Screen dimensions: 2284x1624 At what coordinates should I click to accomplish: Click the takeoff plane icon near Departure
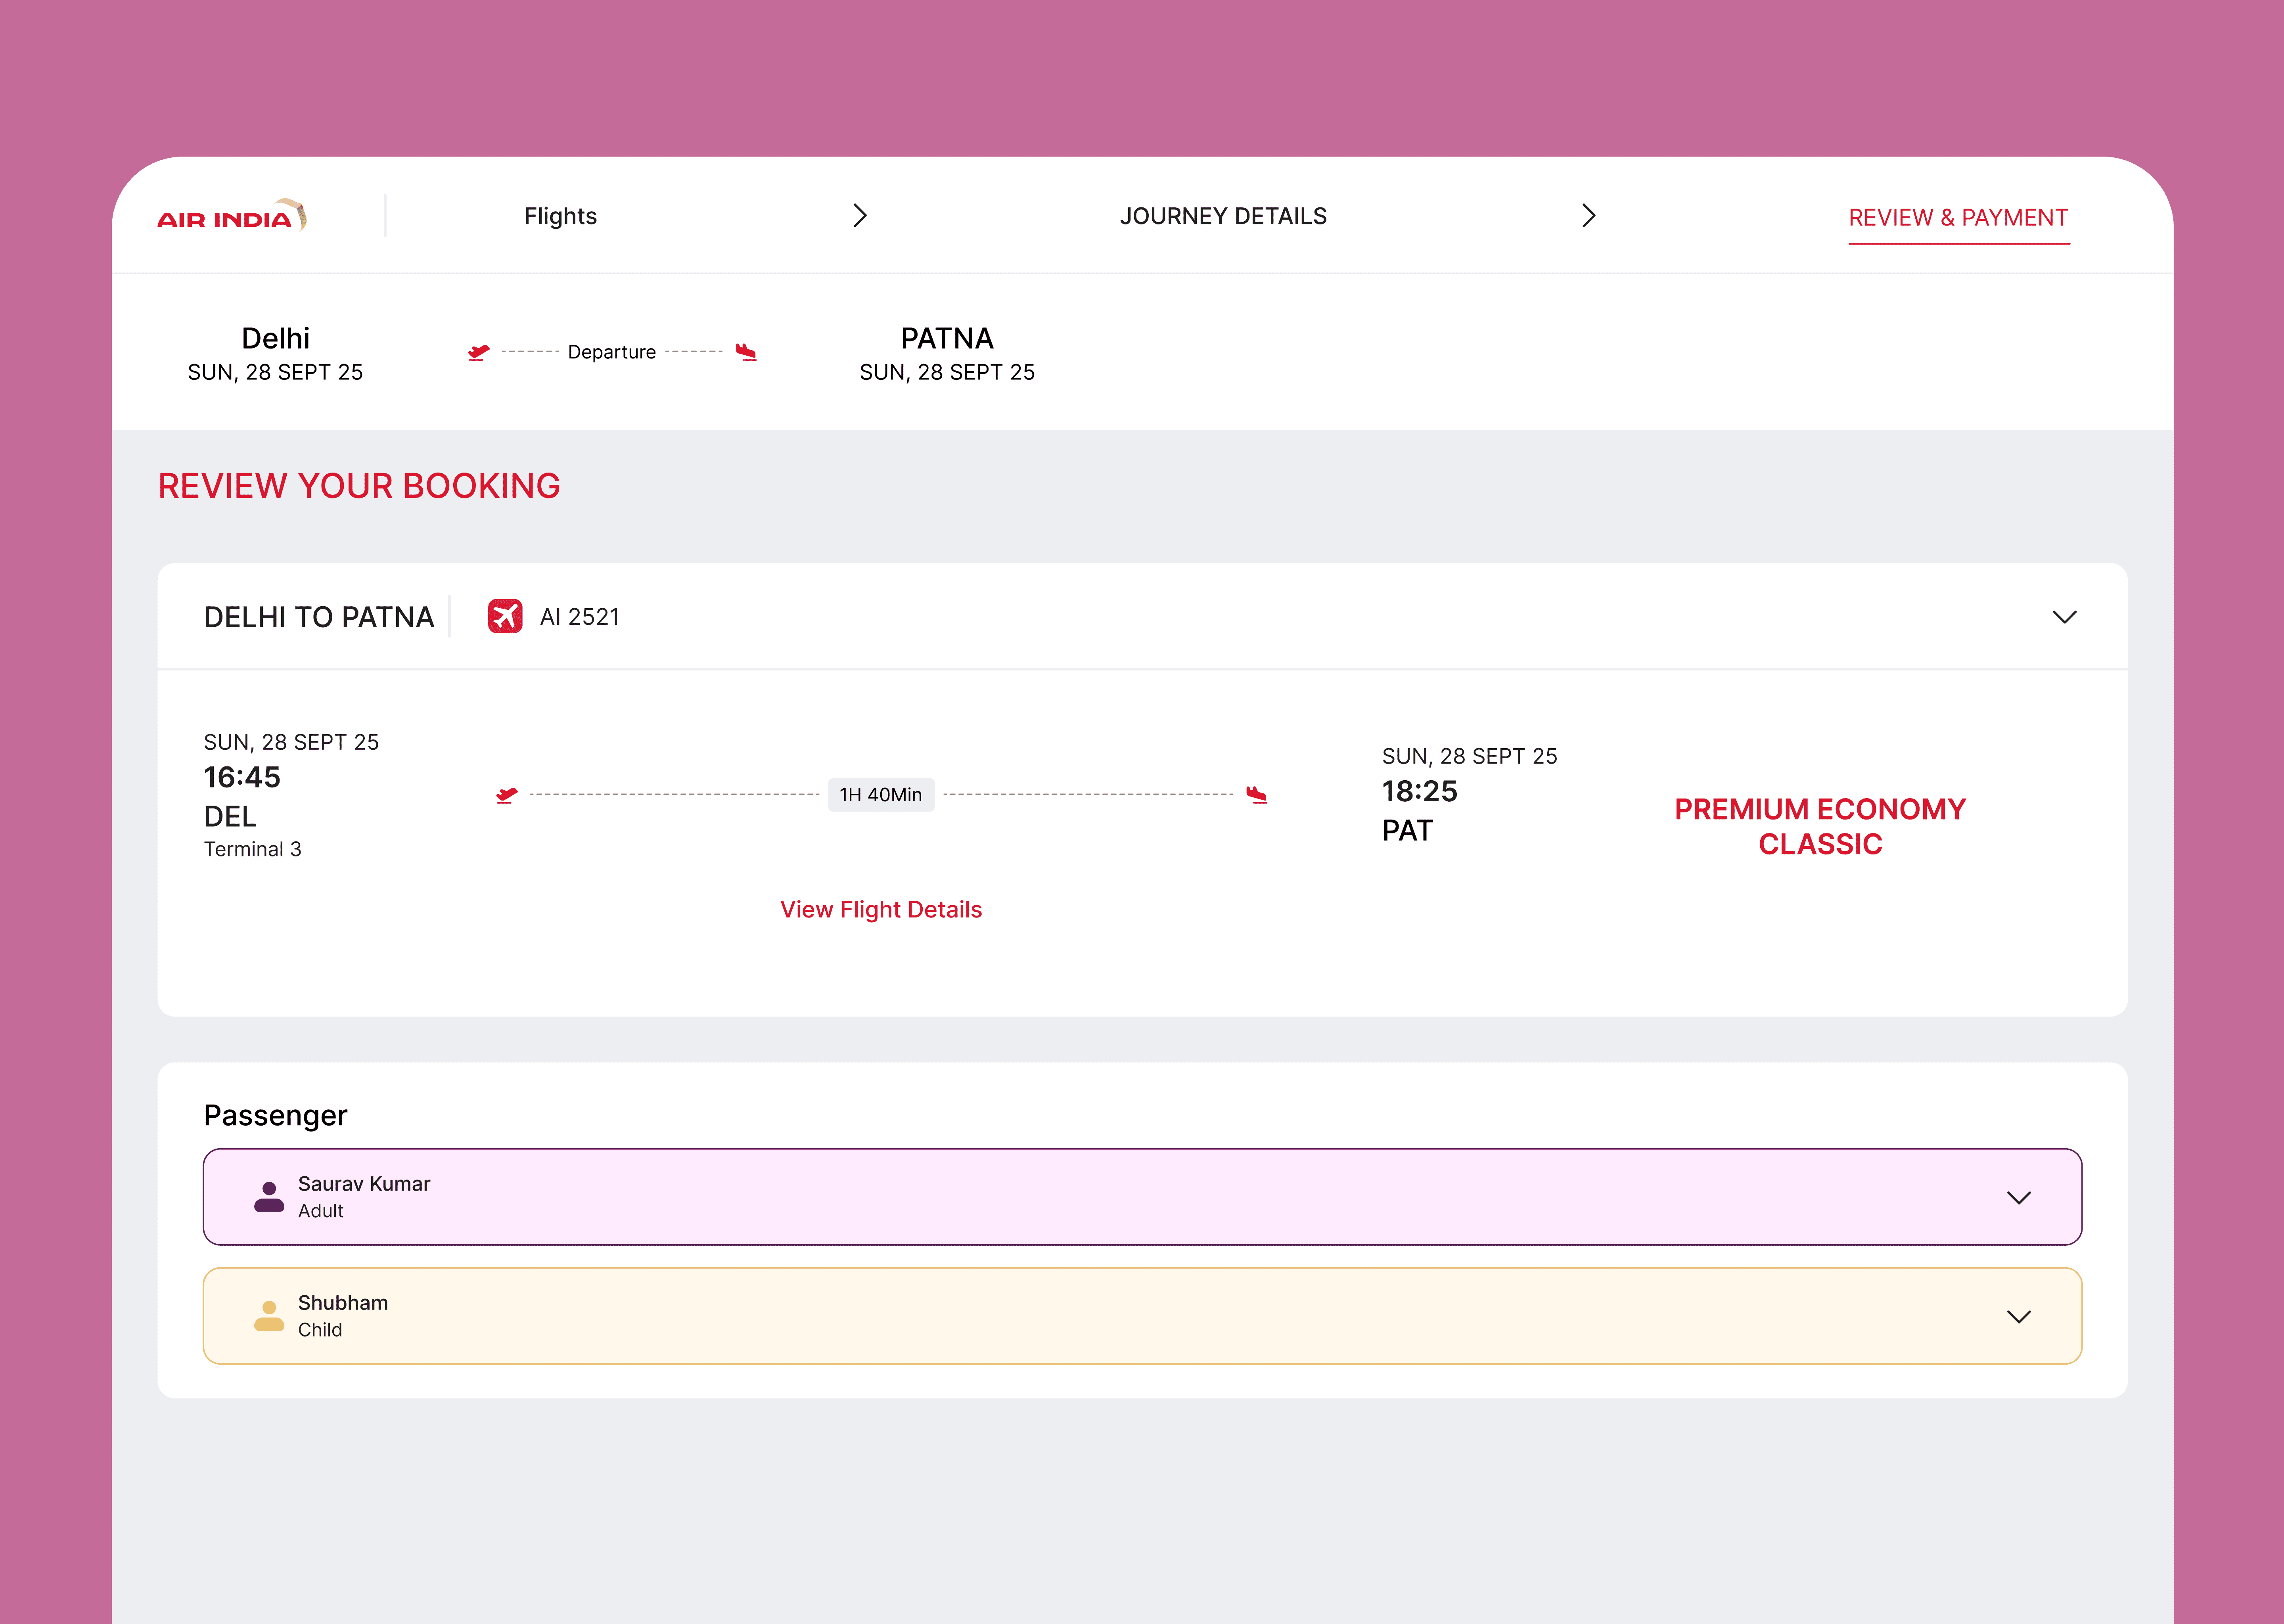pyautogui.click(x=479, y=352)
